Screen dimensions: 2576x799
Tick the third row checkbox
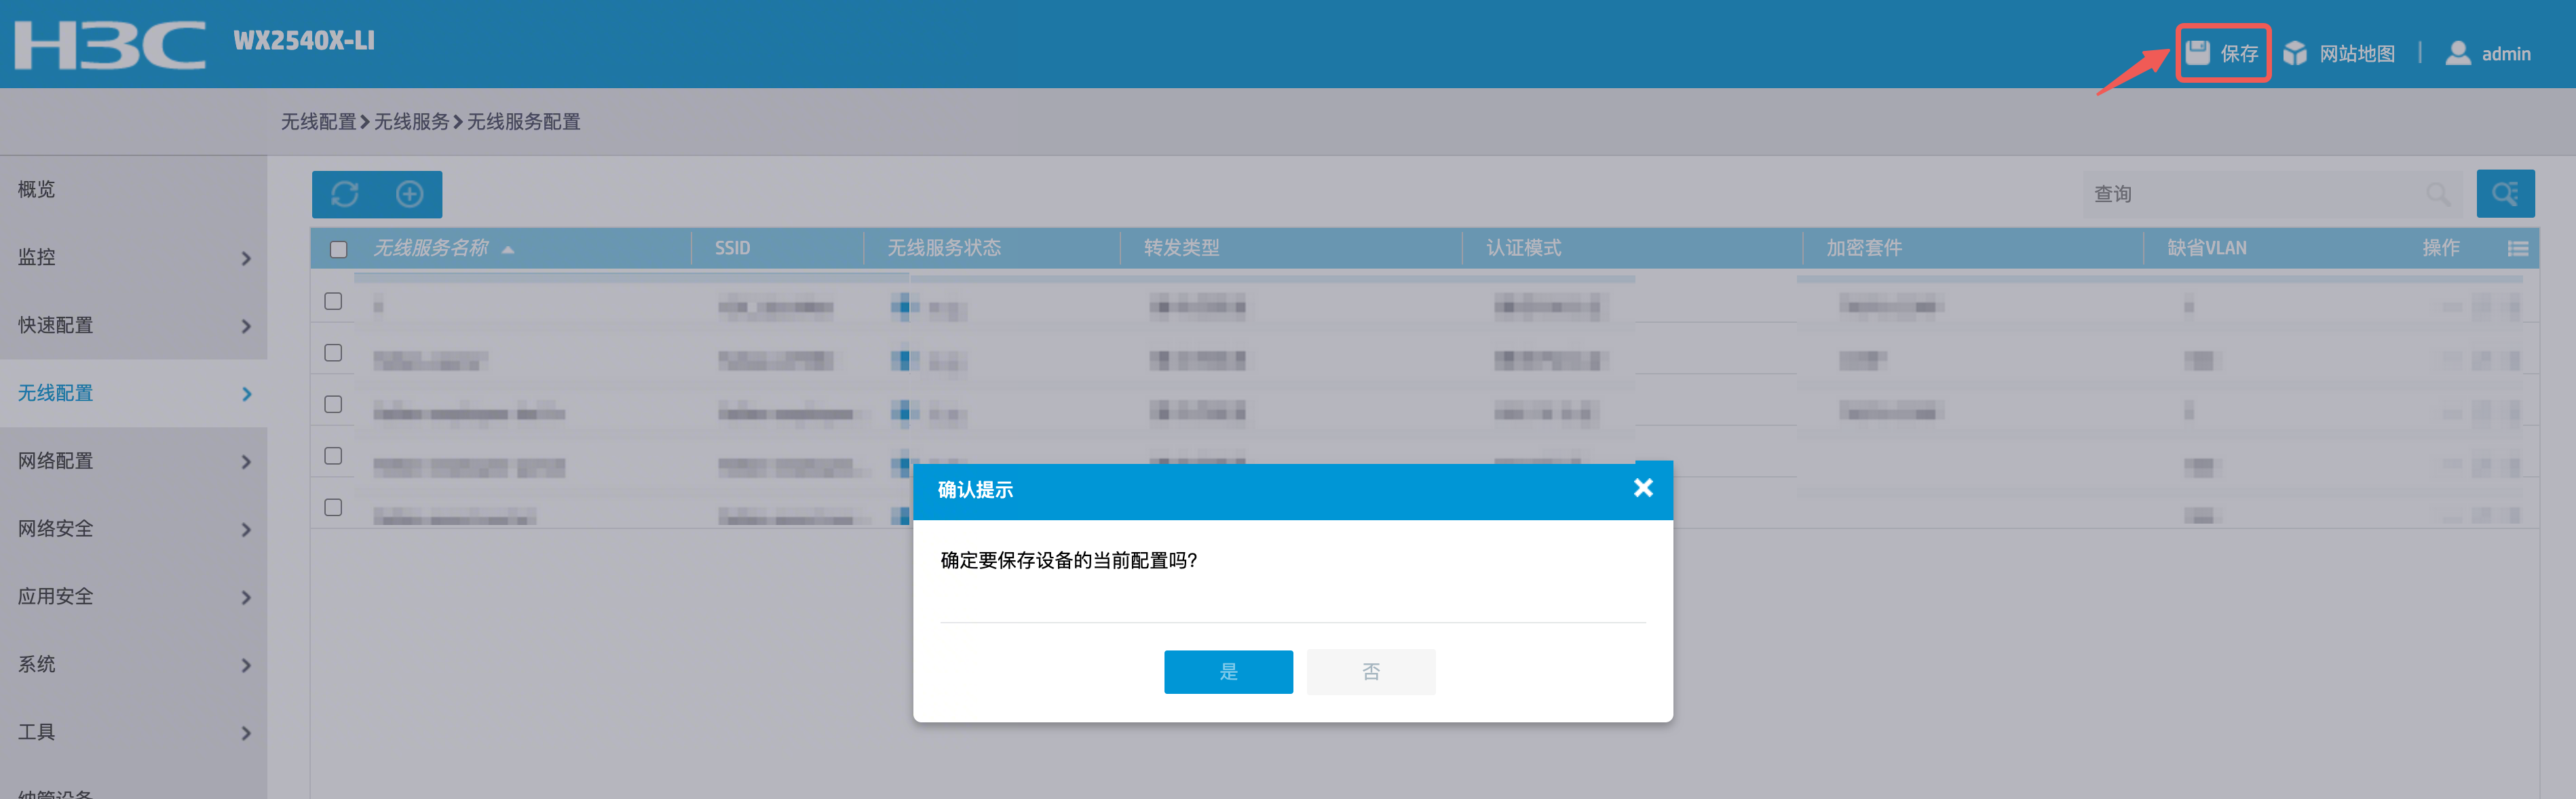[x=333, y=404]
